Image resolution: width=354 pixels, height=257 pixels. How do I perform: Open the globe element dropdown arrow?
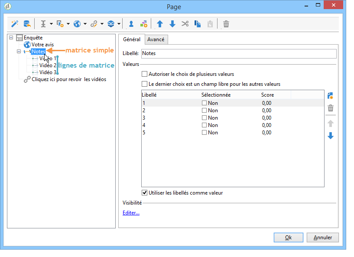(85, 24)
